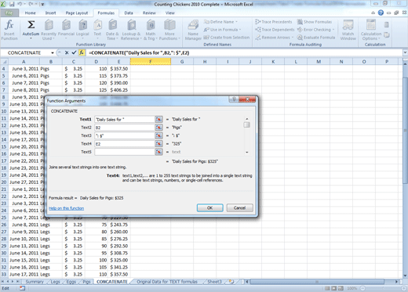This screenshot has height=292, width=408.
Task: Cancel formula entry with the X icon
Action: click(67, 52)
